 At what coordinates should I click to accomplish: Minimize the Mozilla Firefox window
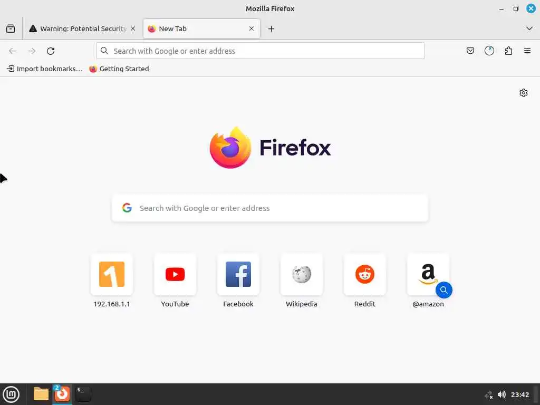(502, 9)
